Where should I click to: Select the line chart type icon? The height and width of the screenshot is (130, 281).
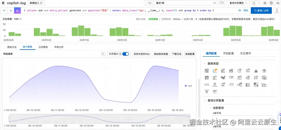coord(215,71)
